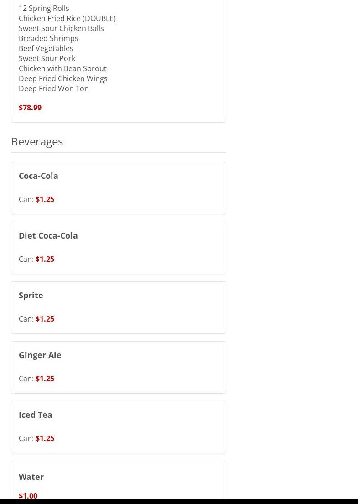Screen dimensions: 358x504
Task: Click the 12 Spring Rolls line
Action: pyautogui.click(x=44, y=8)
